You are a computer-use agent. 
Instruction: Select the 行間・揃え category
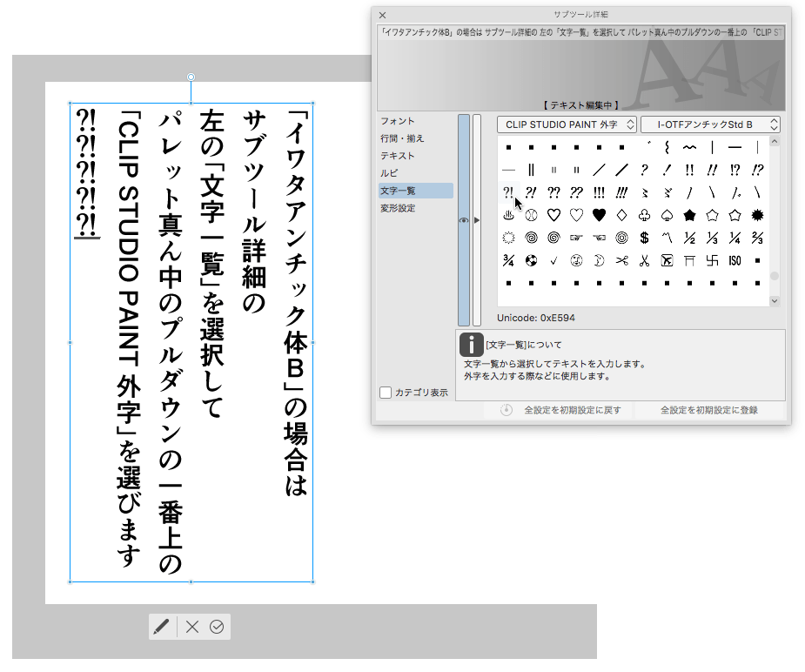coord(404,138)
